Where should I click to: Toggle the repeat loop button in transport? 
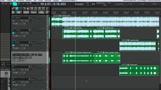pos(27,4)
